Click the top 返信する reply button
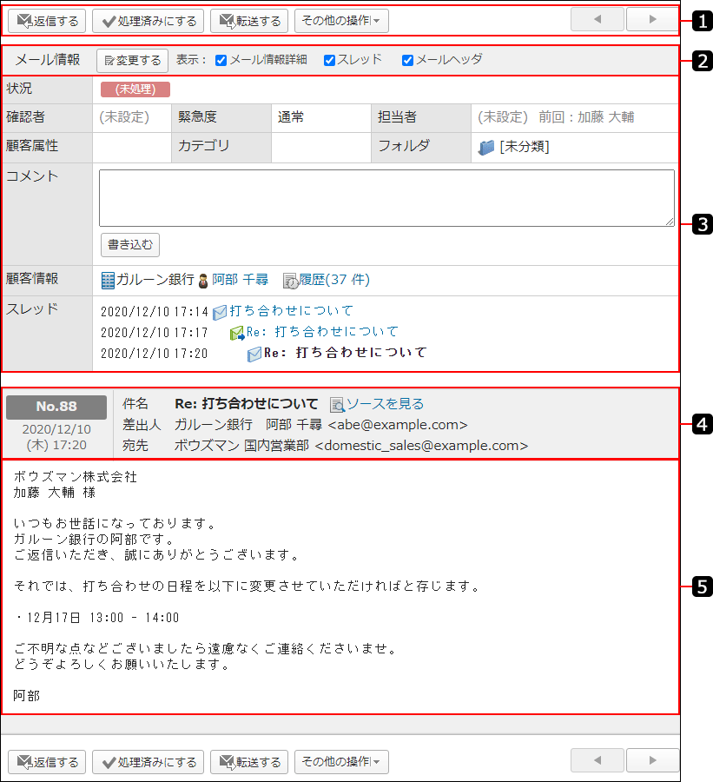 click(47, 21)
